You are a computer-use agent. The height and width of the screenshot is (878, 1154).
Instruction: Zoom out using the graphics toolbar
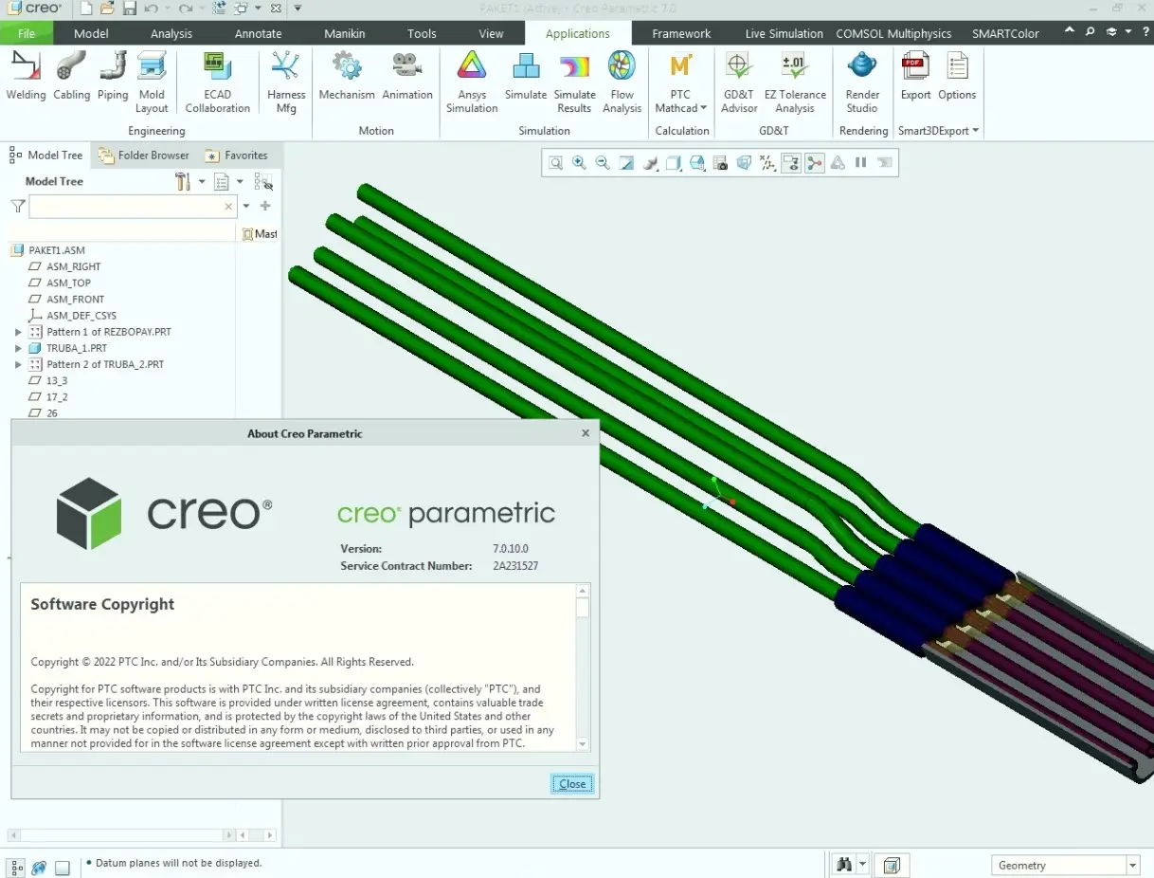point(603,163)
